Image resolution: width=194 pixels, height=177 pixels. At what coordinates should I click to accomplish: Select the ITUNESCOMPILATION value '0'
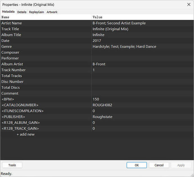pos(94,111)
